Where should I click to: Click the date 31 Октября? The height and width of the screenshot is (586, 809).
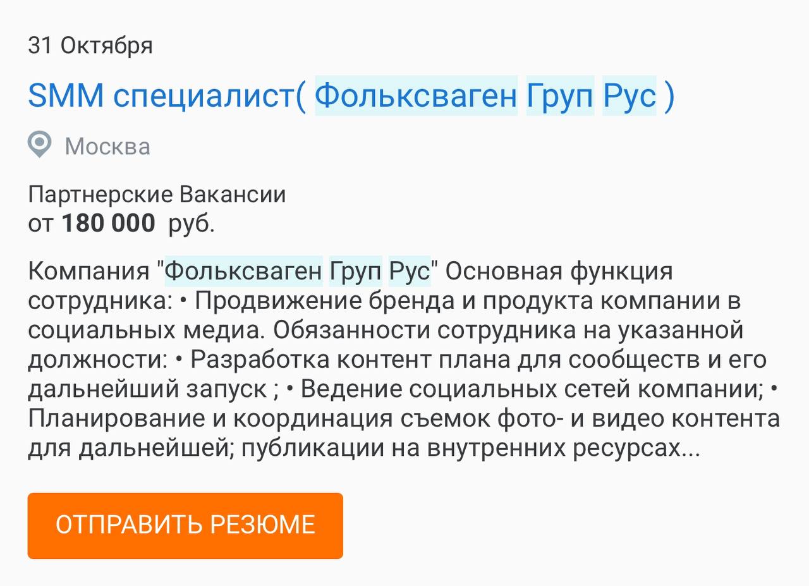tap(90, 45)
